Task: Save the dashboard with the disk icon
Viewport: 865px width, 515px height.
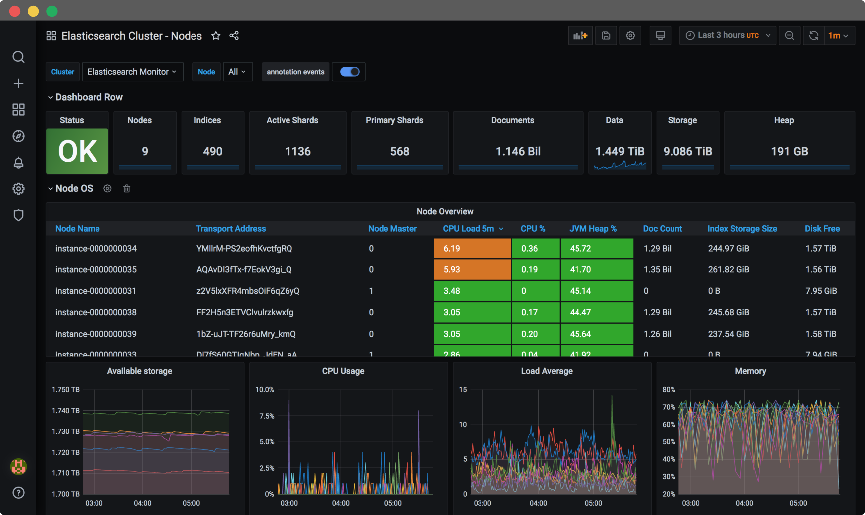Action: [x=606, y=36]
